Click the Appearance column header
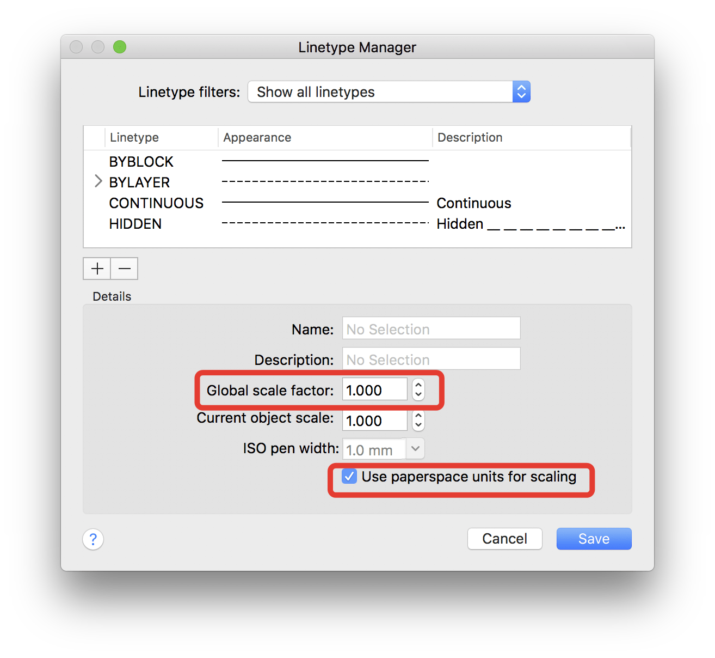Viewport: 715px width, 658px height. click(257, 137)
